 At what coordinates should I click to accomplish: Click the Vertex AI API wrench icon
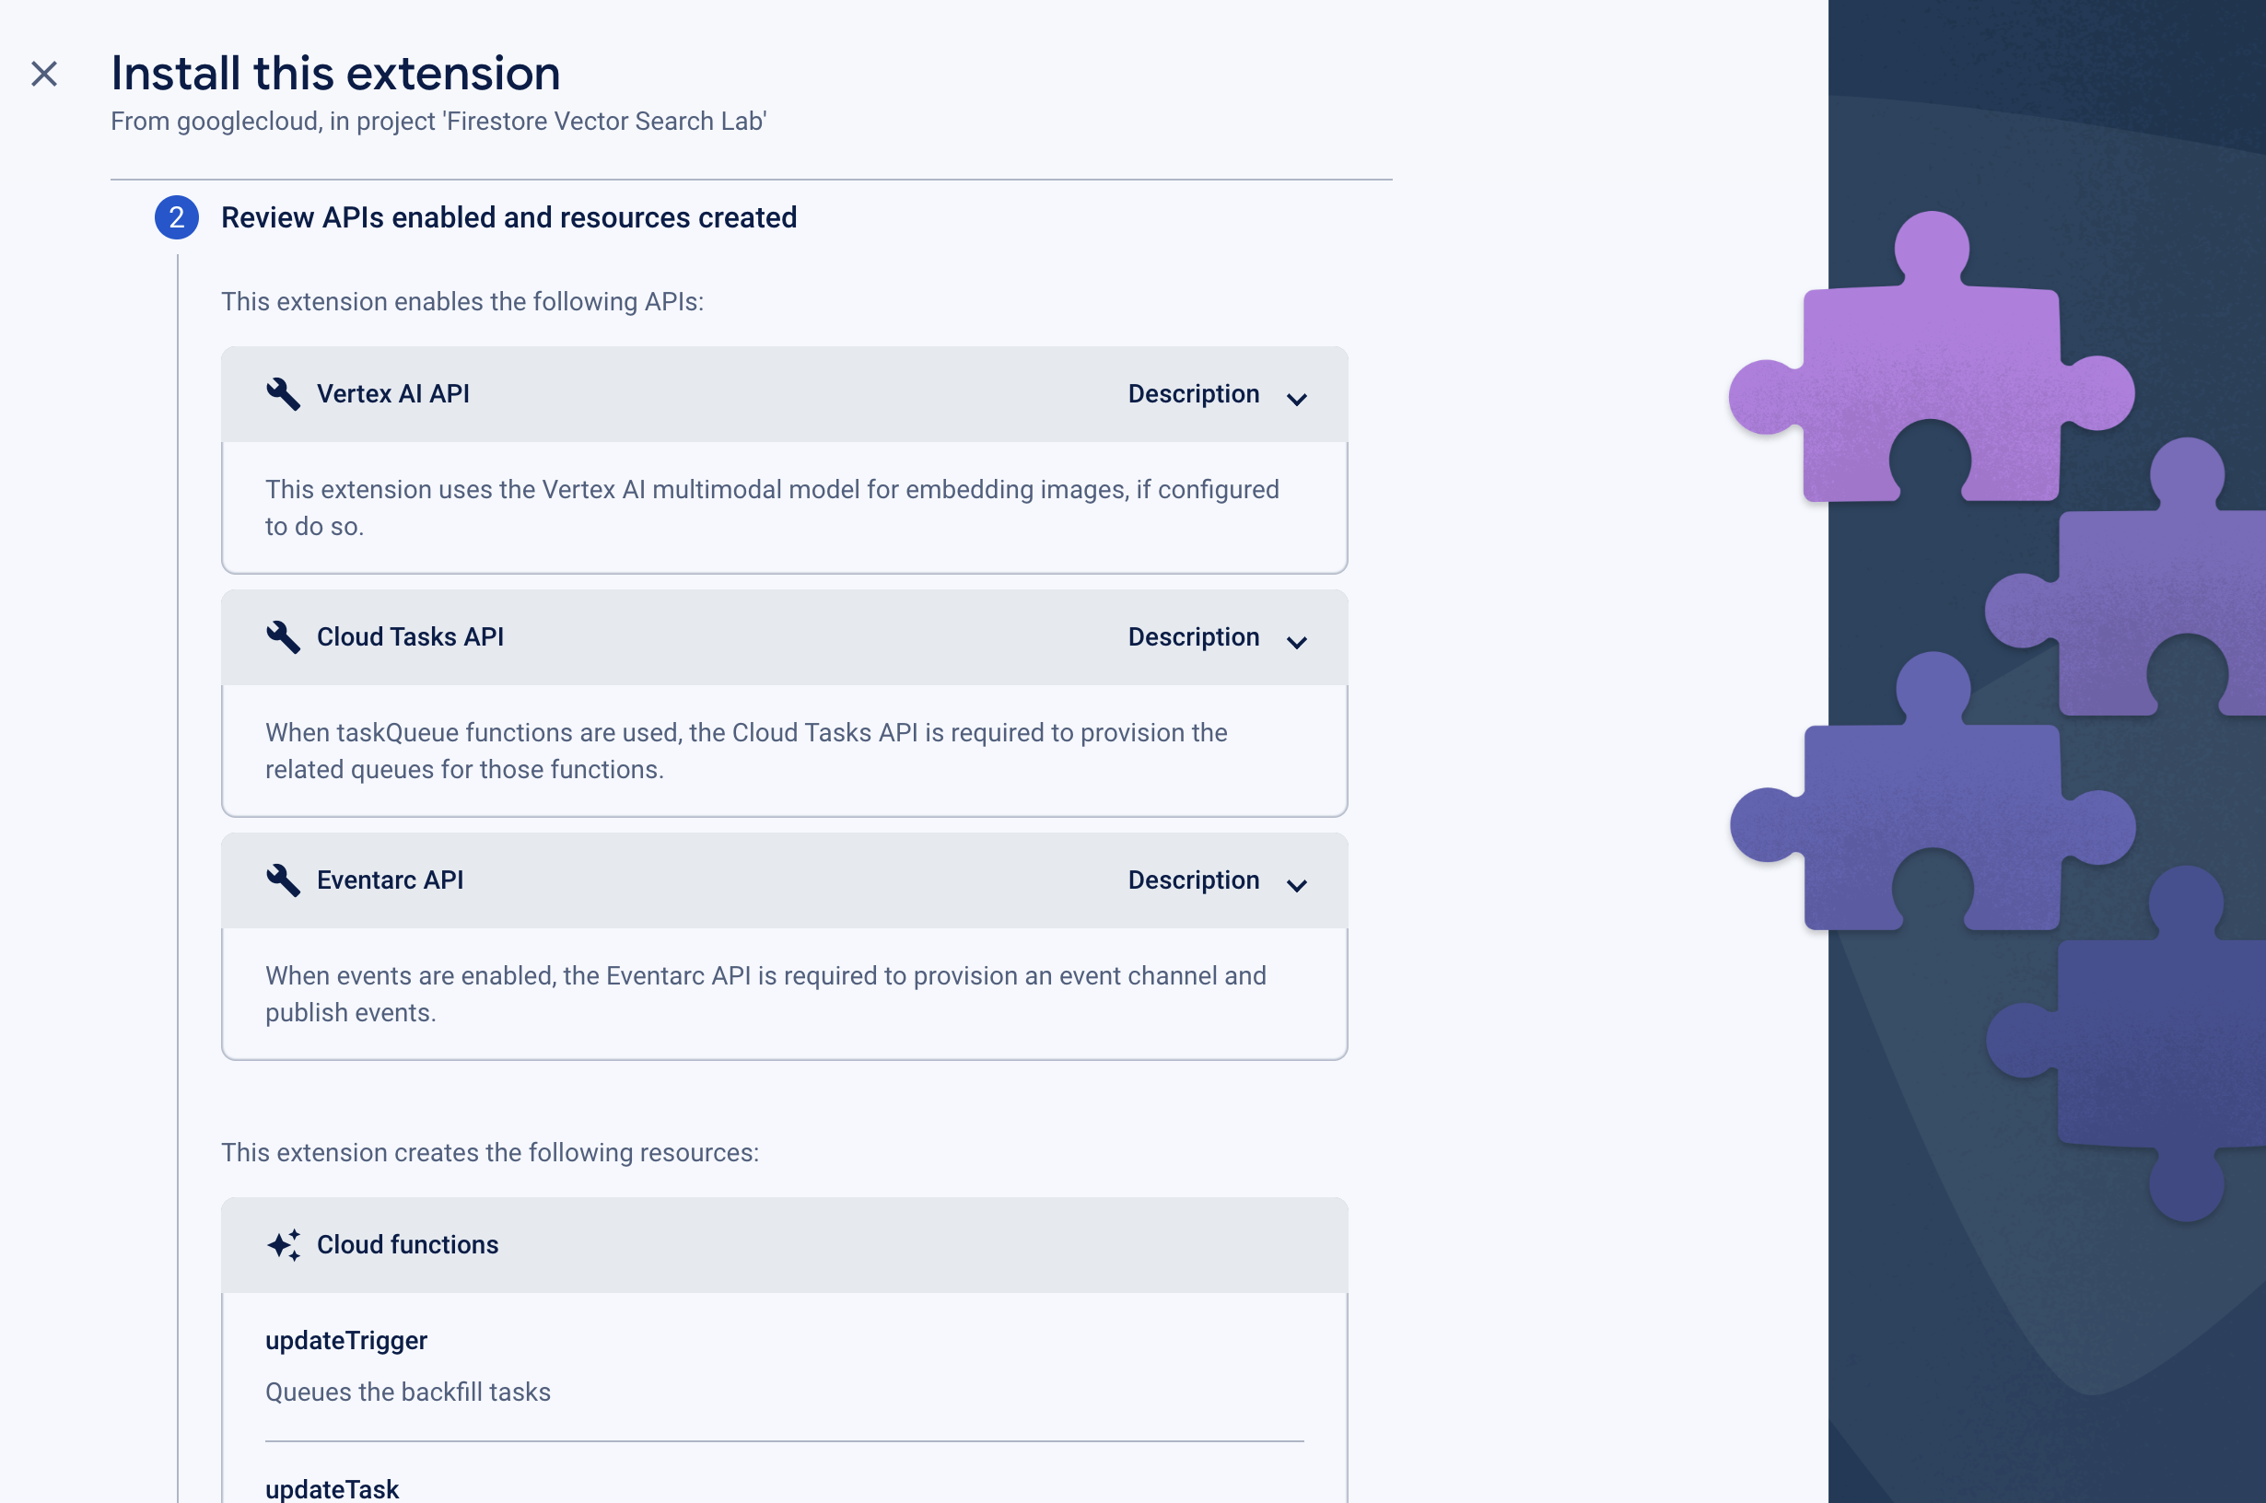(280, 392)
